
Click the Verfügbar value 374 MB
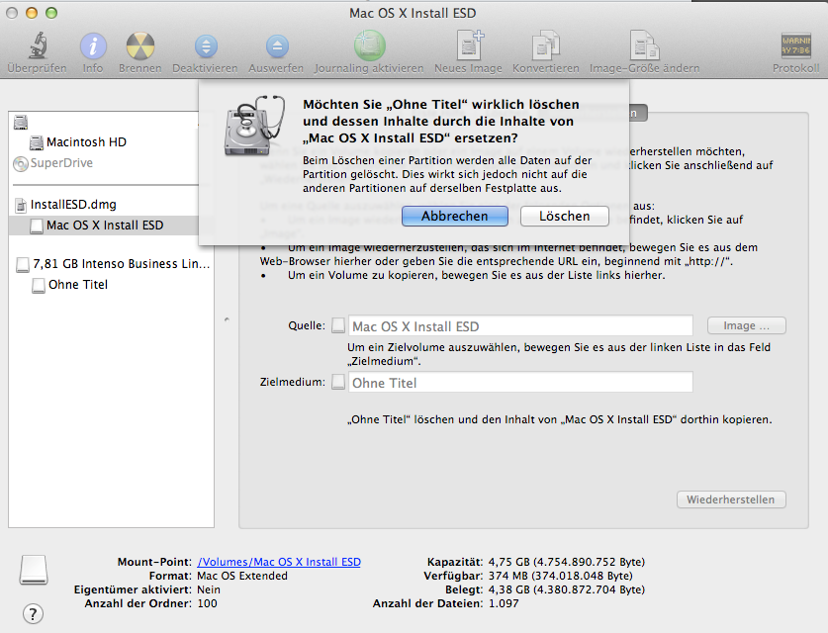tap(560, 576)
